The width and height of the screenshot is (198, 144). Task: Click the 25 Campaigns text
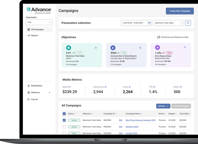coord(72,65)
